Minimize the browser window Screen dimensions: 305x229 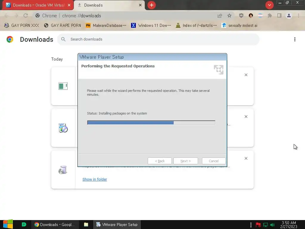[x=280, y=3]
